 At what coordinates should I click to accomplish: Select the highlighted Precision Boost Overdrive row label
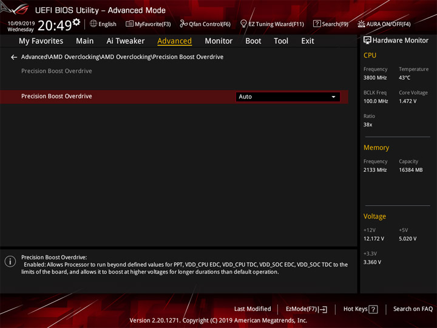56,96
